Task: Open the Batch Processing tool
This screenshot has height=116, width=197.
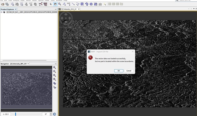Action: [45, 4]
